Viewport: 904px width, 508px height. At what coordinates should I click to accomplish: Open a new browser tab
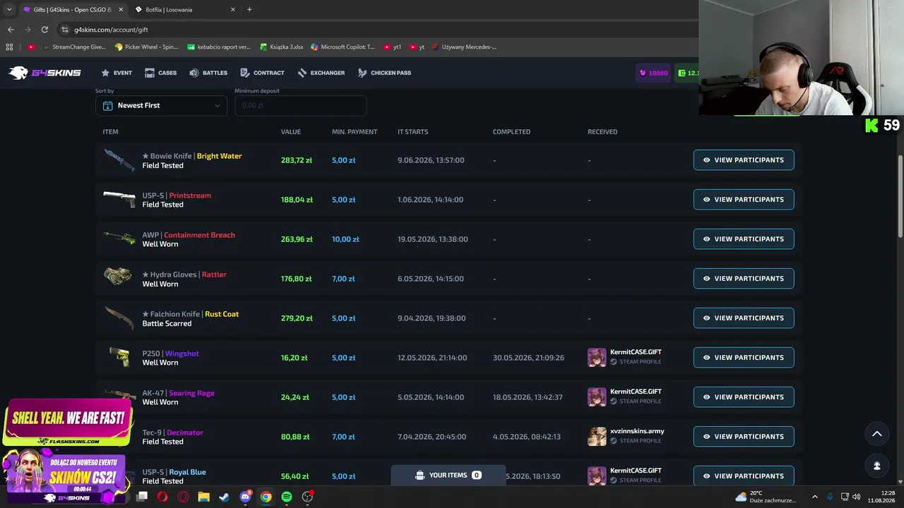click(x=249, y=10)
